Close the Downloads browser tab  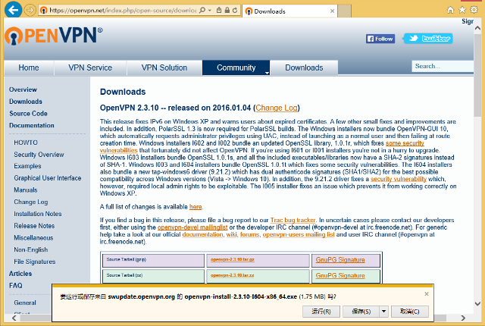click(332, 11)
